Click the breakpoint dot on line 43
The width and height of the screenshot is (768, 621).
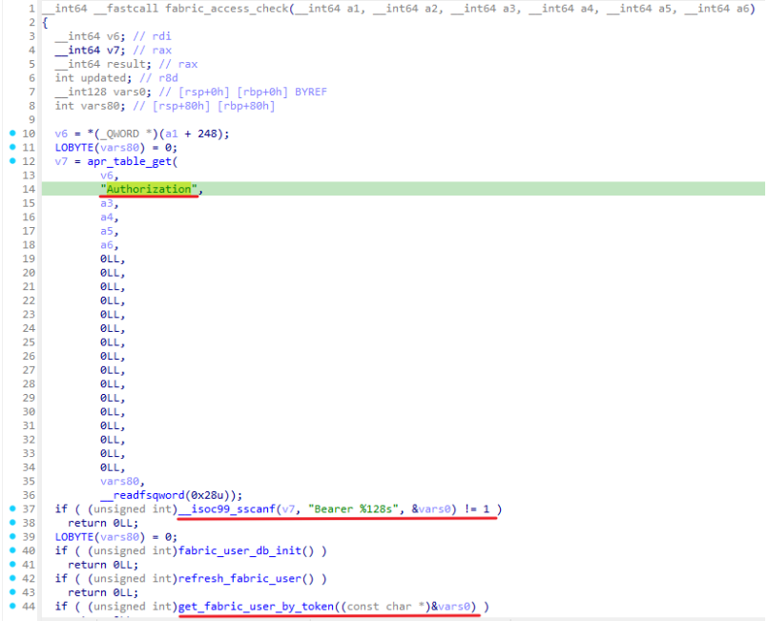(12, 591)
